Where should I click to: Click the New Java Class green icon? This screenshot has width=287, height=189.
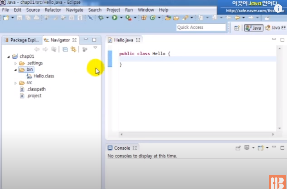pyautogui.click(x=152, y=18)
